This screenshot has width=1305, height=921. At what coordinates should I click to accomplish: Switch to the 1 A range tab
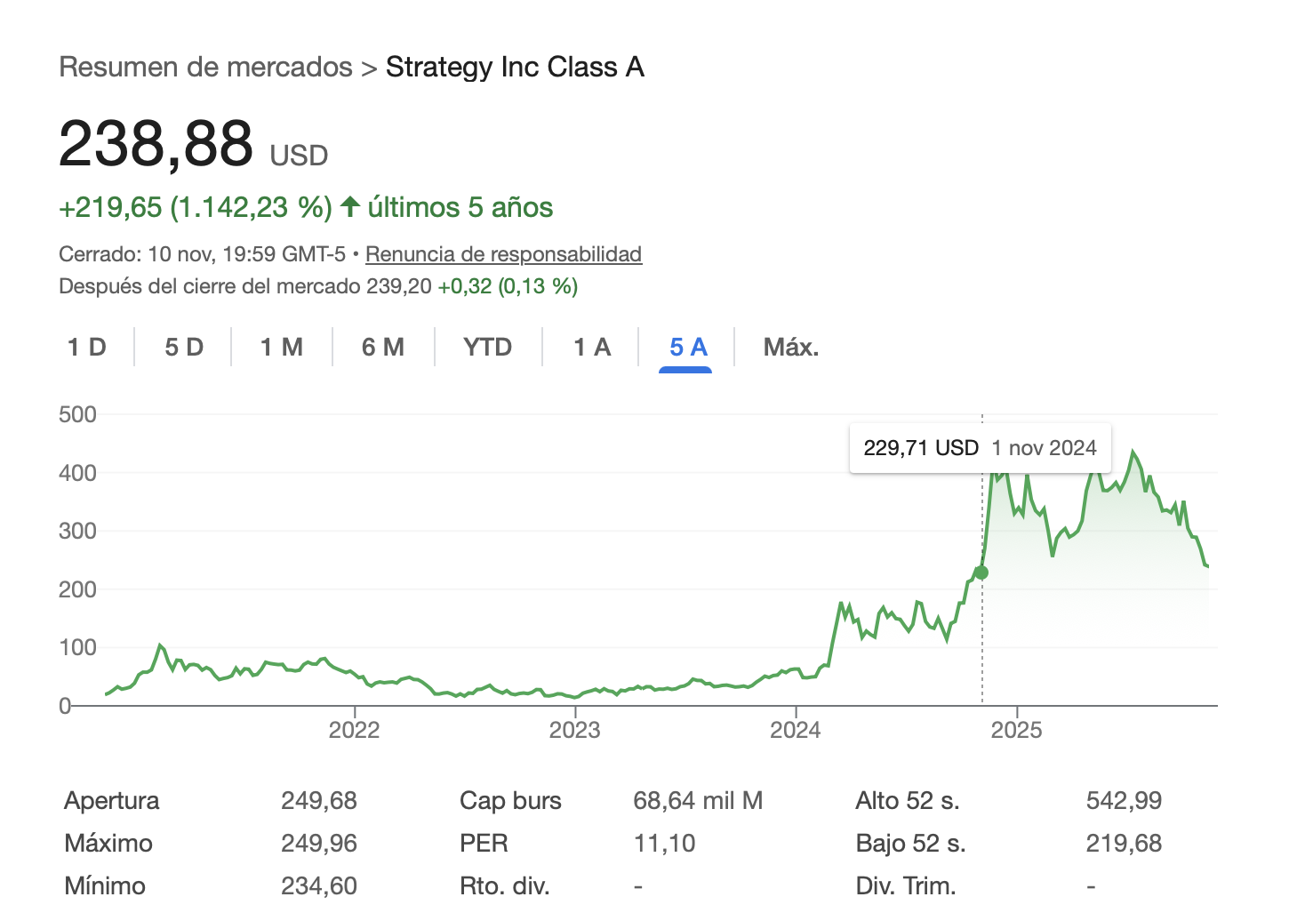(x=592, y=347)
